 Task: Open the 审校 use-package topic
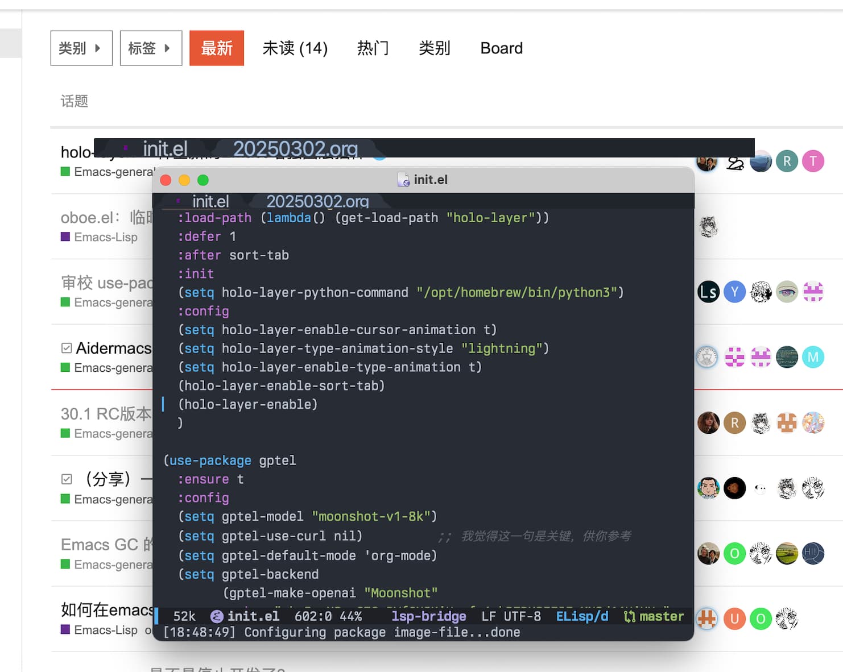pos(106,283)
